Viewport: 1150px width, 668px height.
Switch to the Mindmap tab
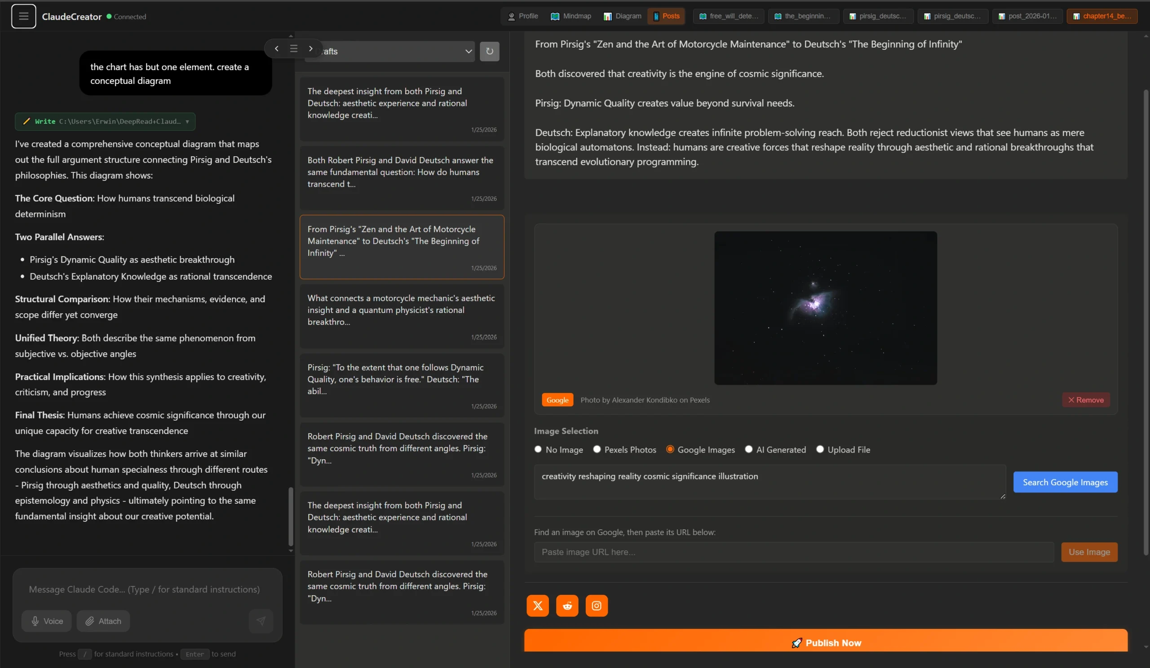pyautogui.click(x=571, y=17)
